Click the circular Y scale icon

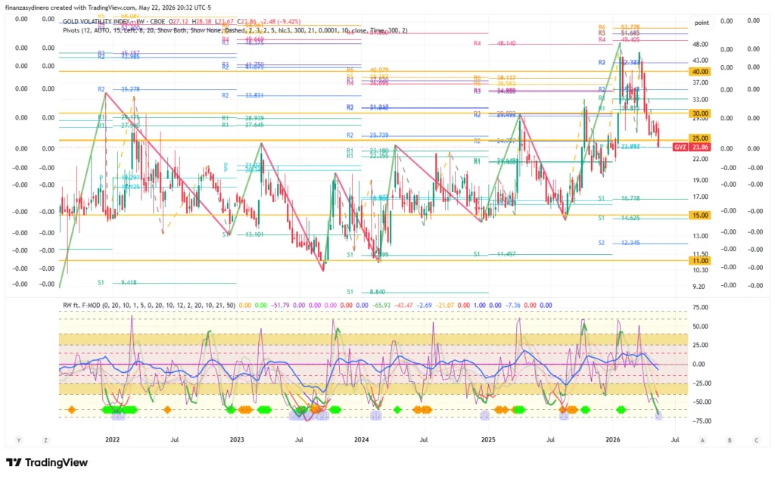[19, 440]
